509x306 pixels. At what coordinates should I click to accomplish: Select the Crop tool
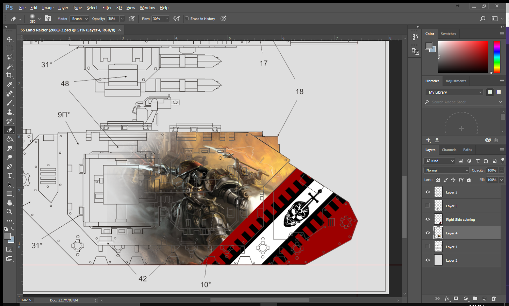point(9,75)
